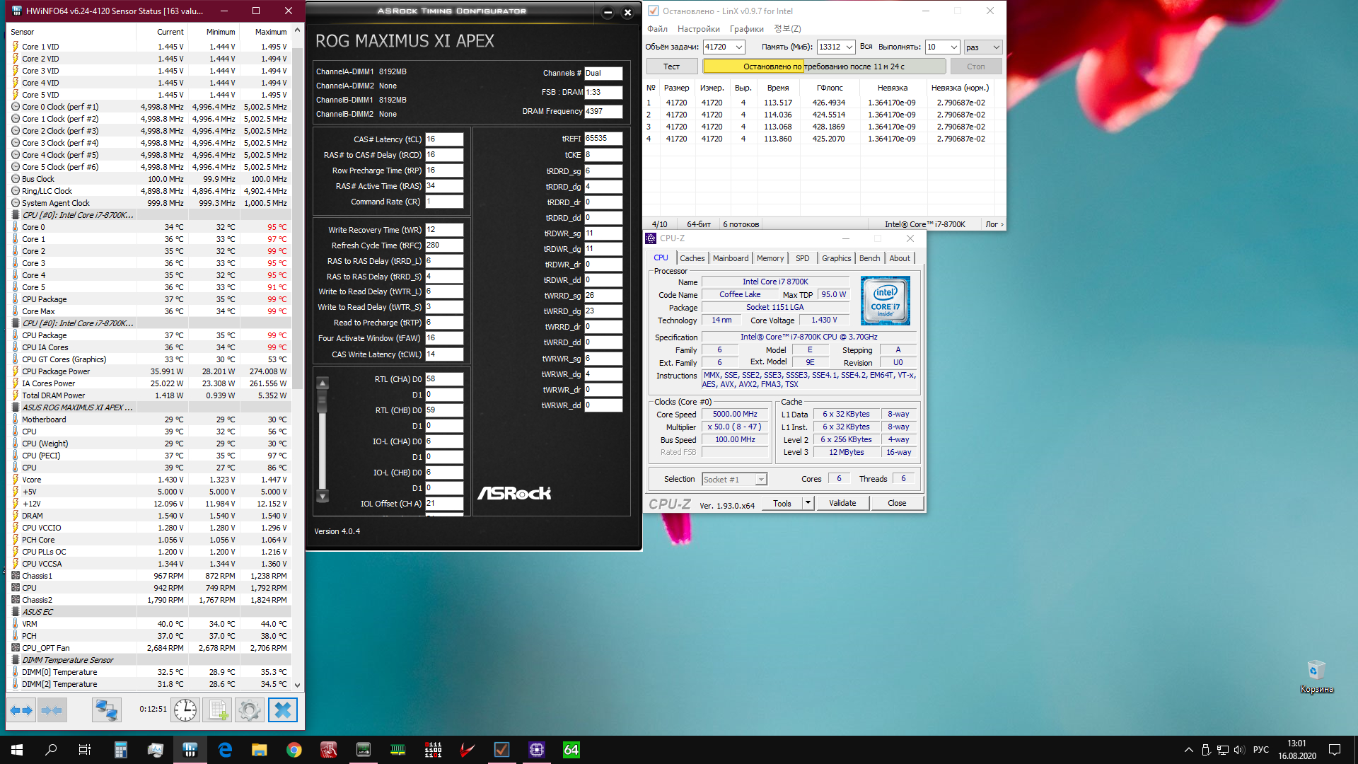The image size is (1358, 764).
Task: Open the Настройки menu in LinX
Action: coord(698,29)
